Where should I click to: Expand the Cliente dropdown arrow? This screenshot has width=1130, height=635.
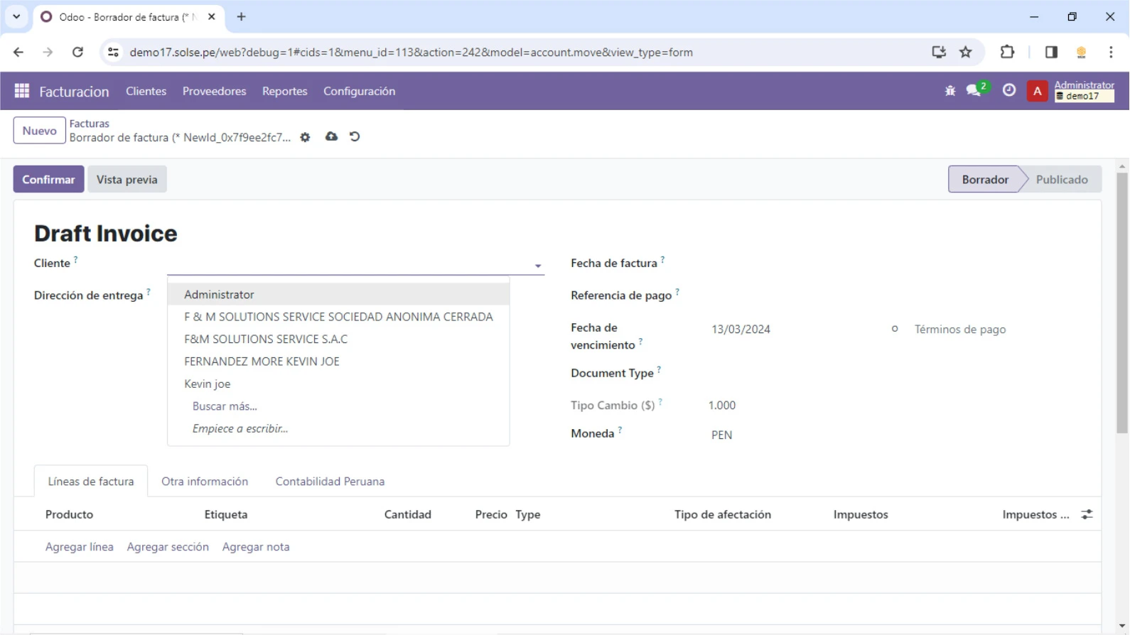click(x=538, y=266)
